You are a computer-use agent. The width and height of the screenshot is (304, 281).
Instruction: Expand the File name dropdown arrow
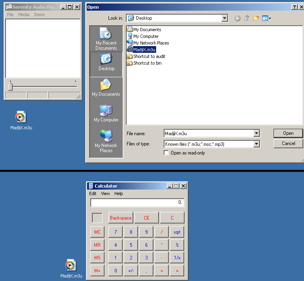click(x=257, y=133)
